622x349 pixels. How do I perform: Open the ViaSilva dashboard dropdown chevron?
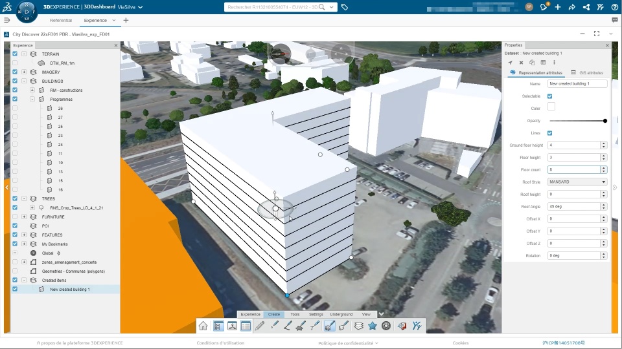coord(141,7)
